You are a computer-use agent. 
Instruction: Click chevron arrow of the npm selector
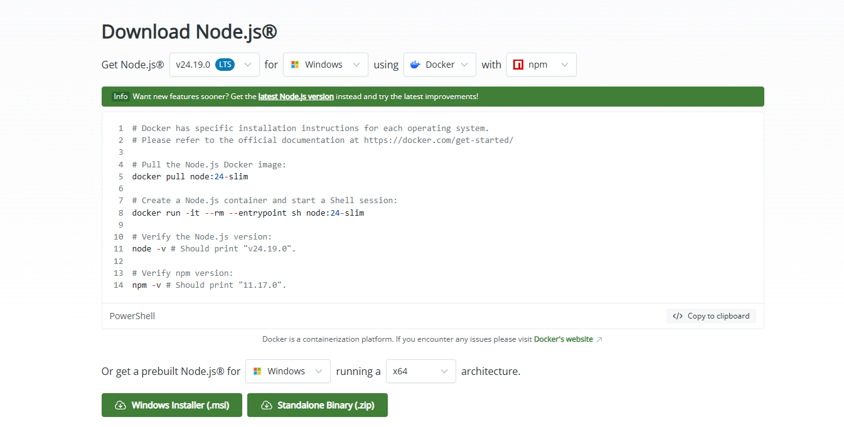tap(565, 65)
